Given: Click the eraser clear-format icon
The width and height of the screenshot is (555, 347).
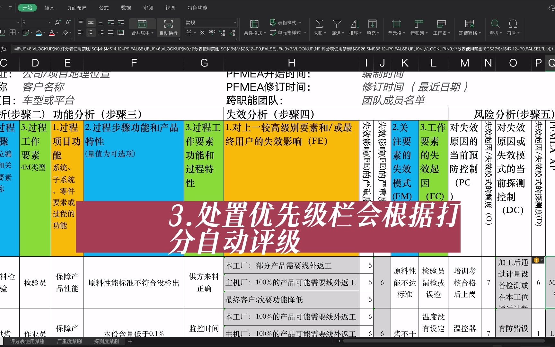Looking at the screenshot, I should [65, 33].
